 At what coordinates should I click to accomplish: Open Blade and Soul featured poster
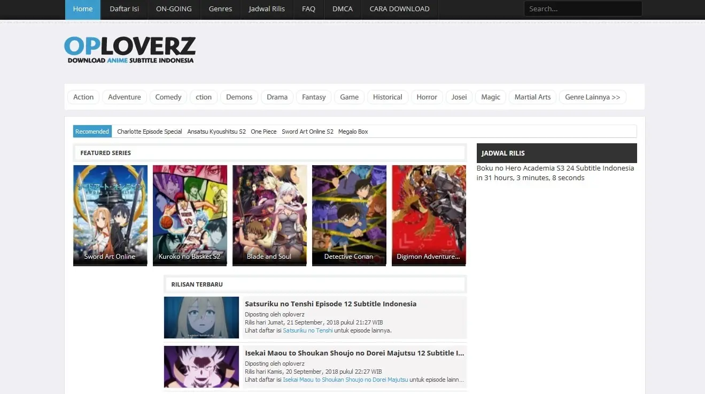coord(269,214)
